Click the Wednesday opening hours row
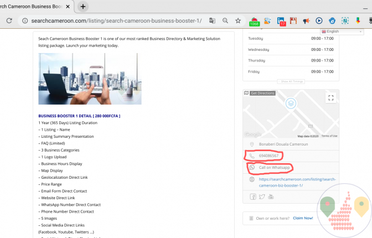This screenshot has height=238, width=372. click(291, 50)
